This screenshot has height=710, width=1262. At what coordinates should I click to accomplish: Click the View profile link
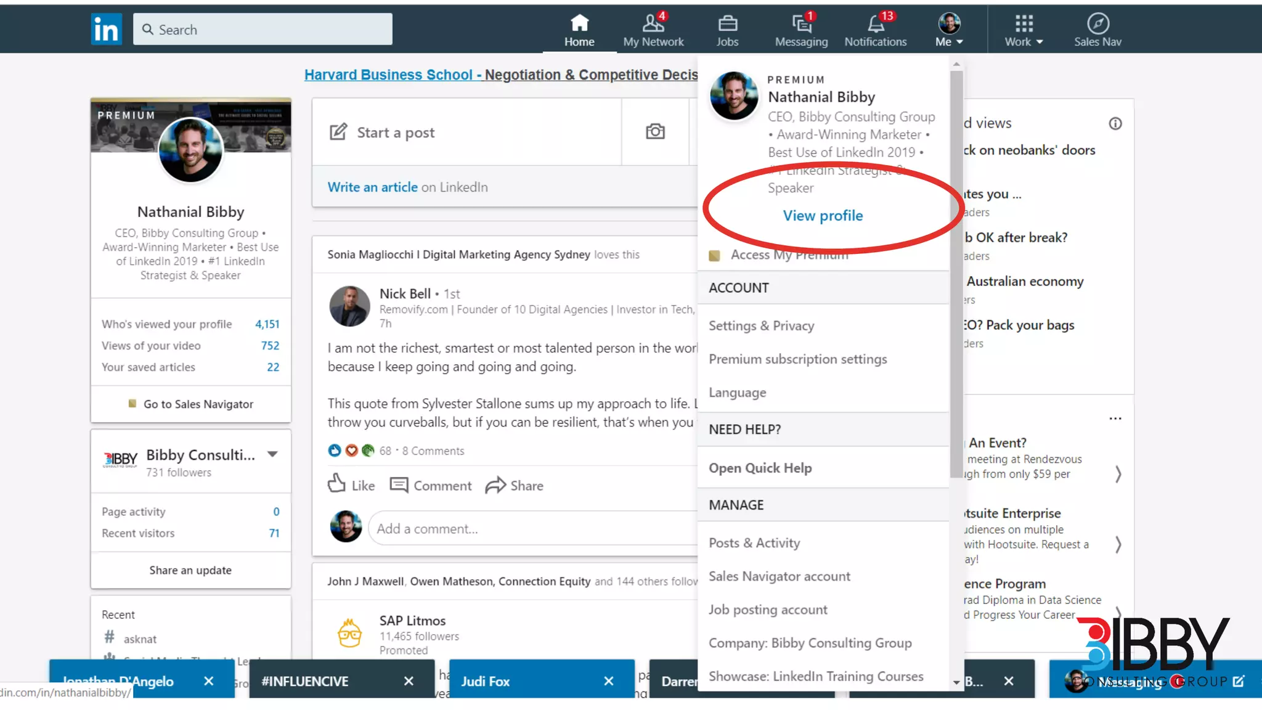click(823, 216)
